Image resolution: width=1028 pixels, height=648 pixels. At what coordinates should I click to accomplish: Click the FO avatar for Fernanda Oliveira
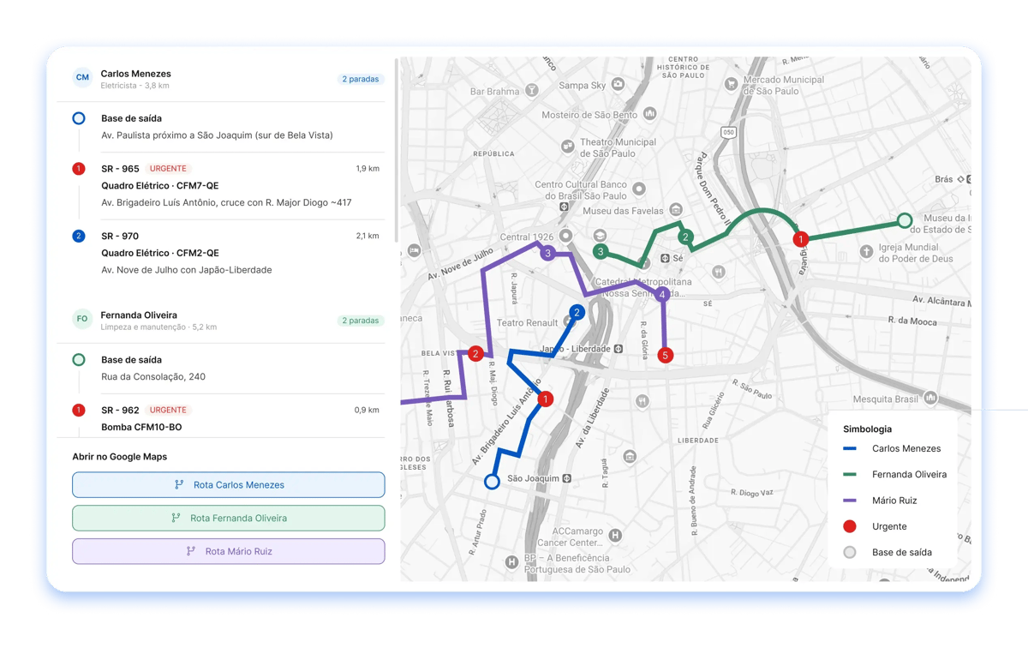pyautogui.click(x=82, y=319)
